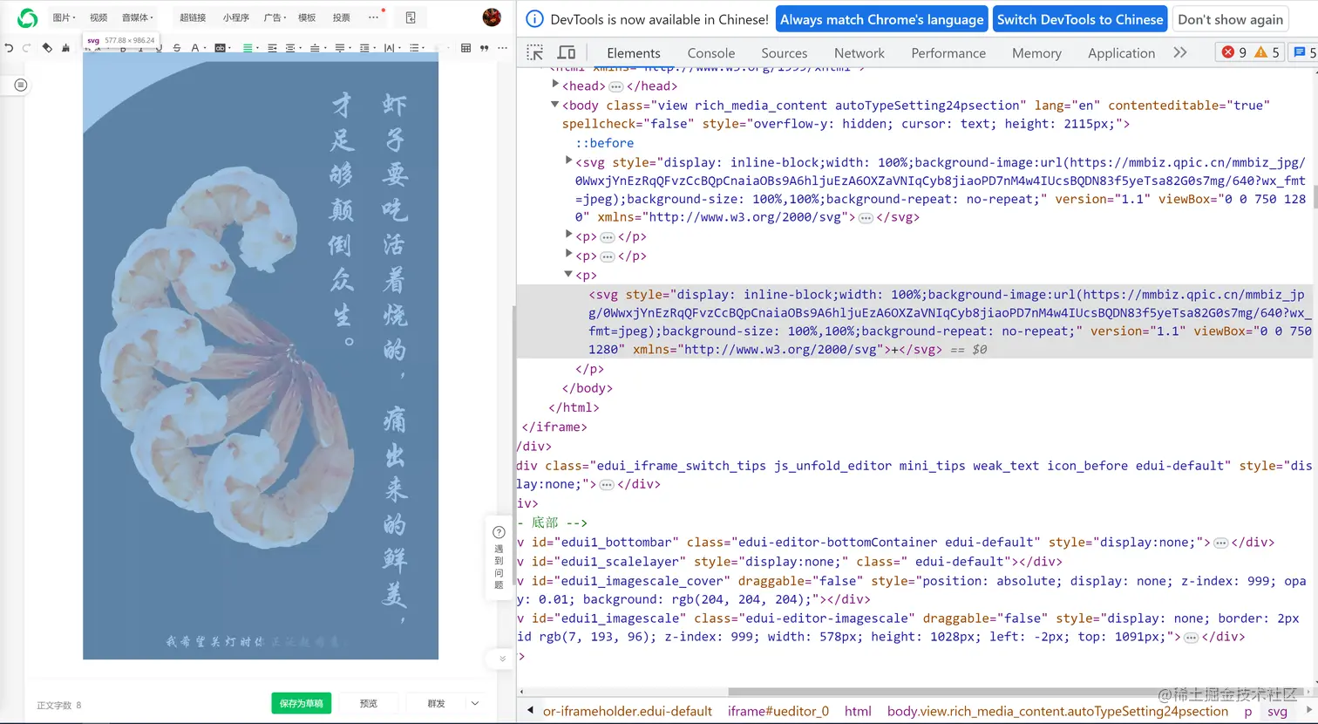The width and height of the screenshot is (1318, 724).
Task: Switch to the Memory tab
Action: click(x=1036, y=53)
